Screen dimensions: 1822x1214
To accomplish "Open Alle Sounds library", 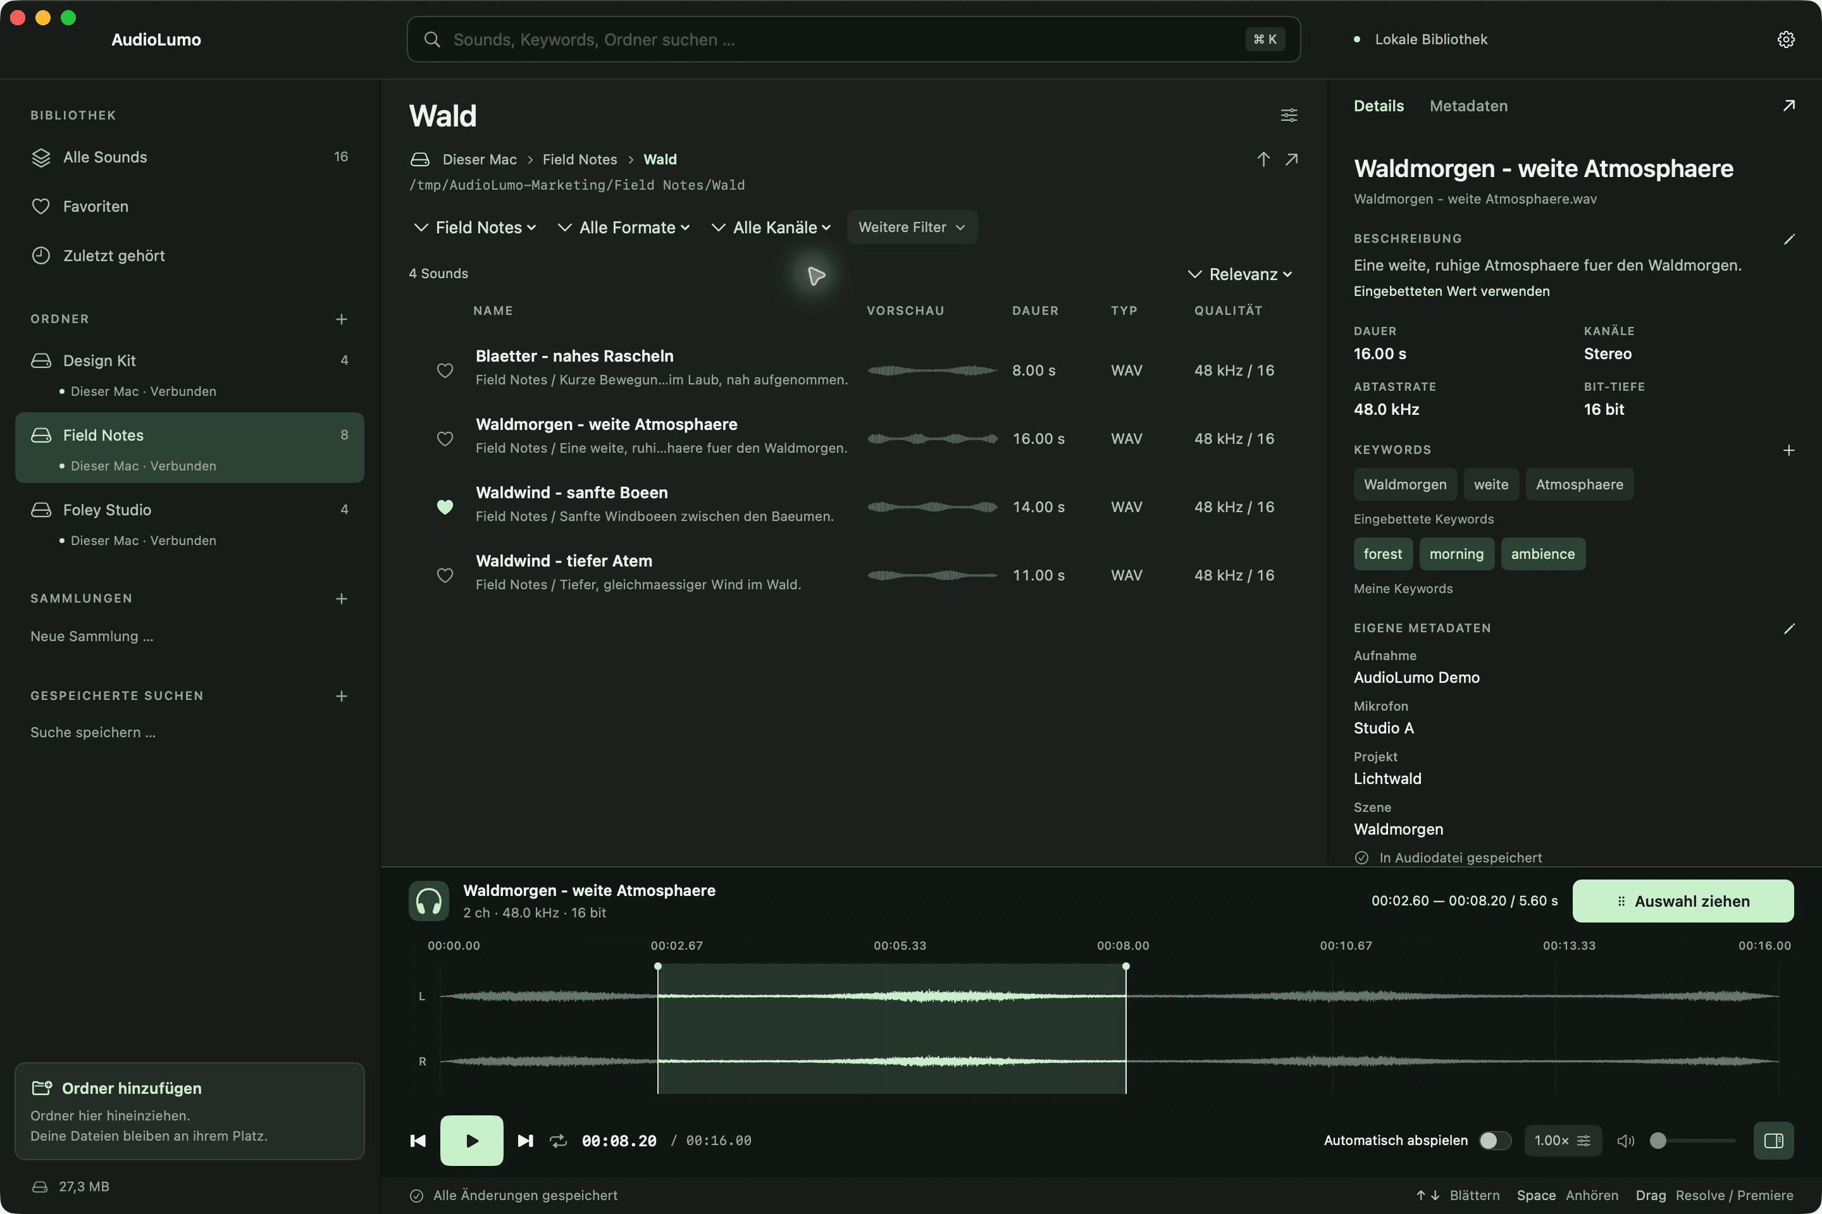I will click(190, 157).
